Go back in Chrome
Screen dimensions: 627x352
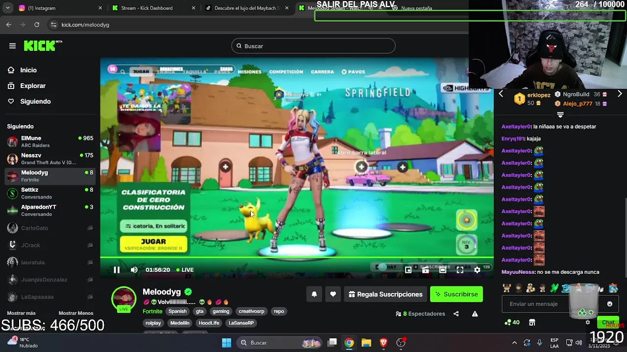click(9, 24)
